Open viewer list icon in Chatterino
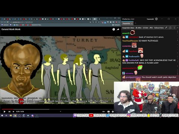Viewport: 179px width, 134px height. click(x=170, y=28)
